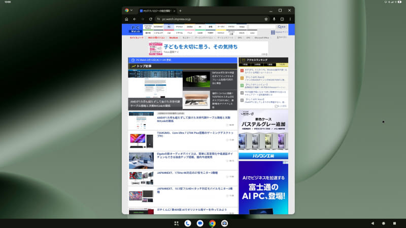This screenshot has height=228, width=406.
Task: Click the pc.watch.impress.co.jp address bar
Action: pos(211,19)
